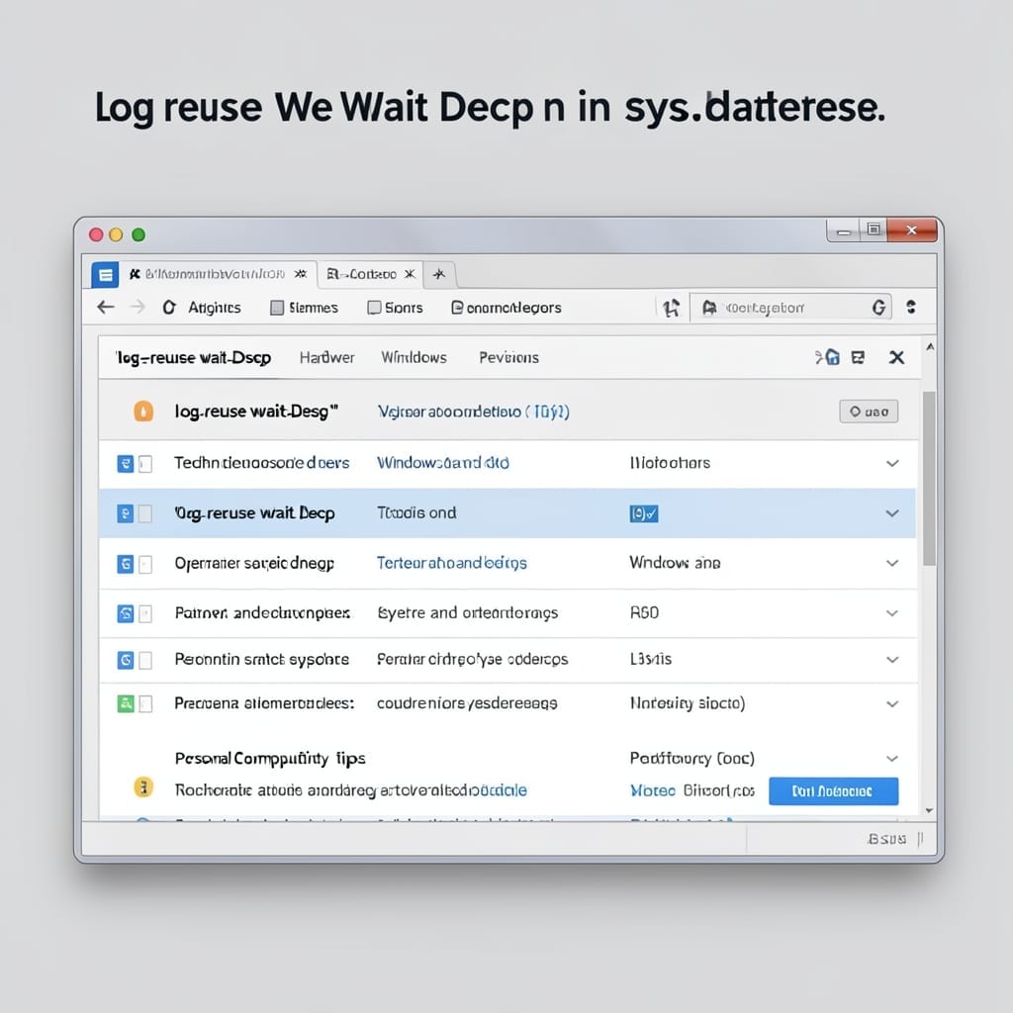
Task: Click the forward arrow button
Action: (x=138, y=308)
